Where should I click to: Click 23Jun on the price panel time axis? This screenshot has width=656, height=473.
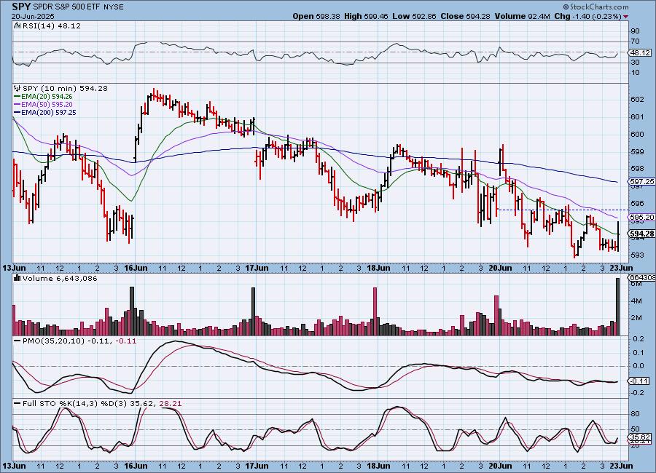(621, 268)
